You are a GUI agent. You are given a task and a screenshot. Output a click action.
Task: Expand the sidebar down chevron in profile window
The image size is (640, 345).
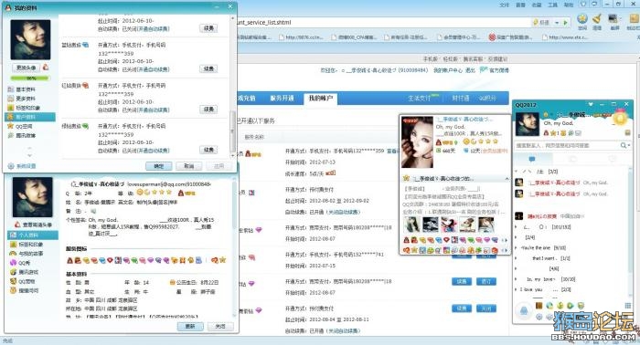point(29,155)
